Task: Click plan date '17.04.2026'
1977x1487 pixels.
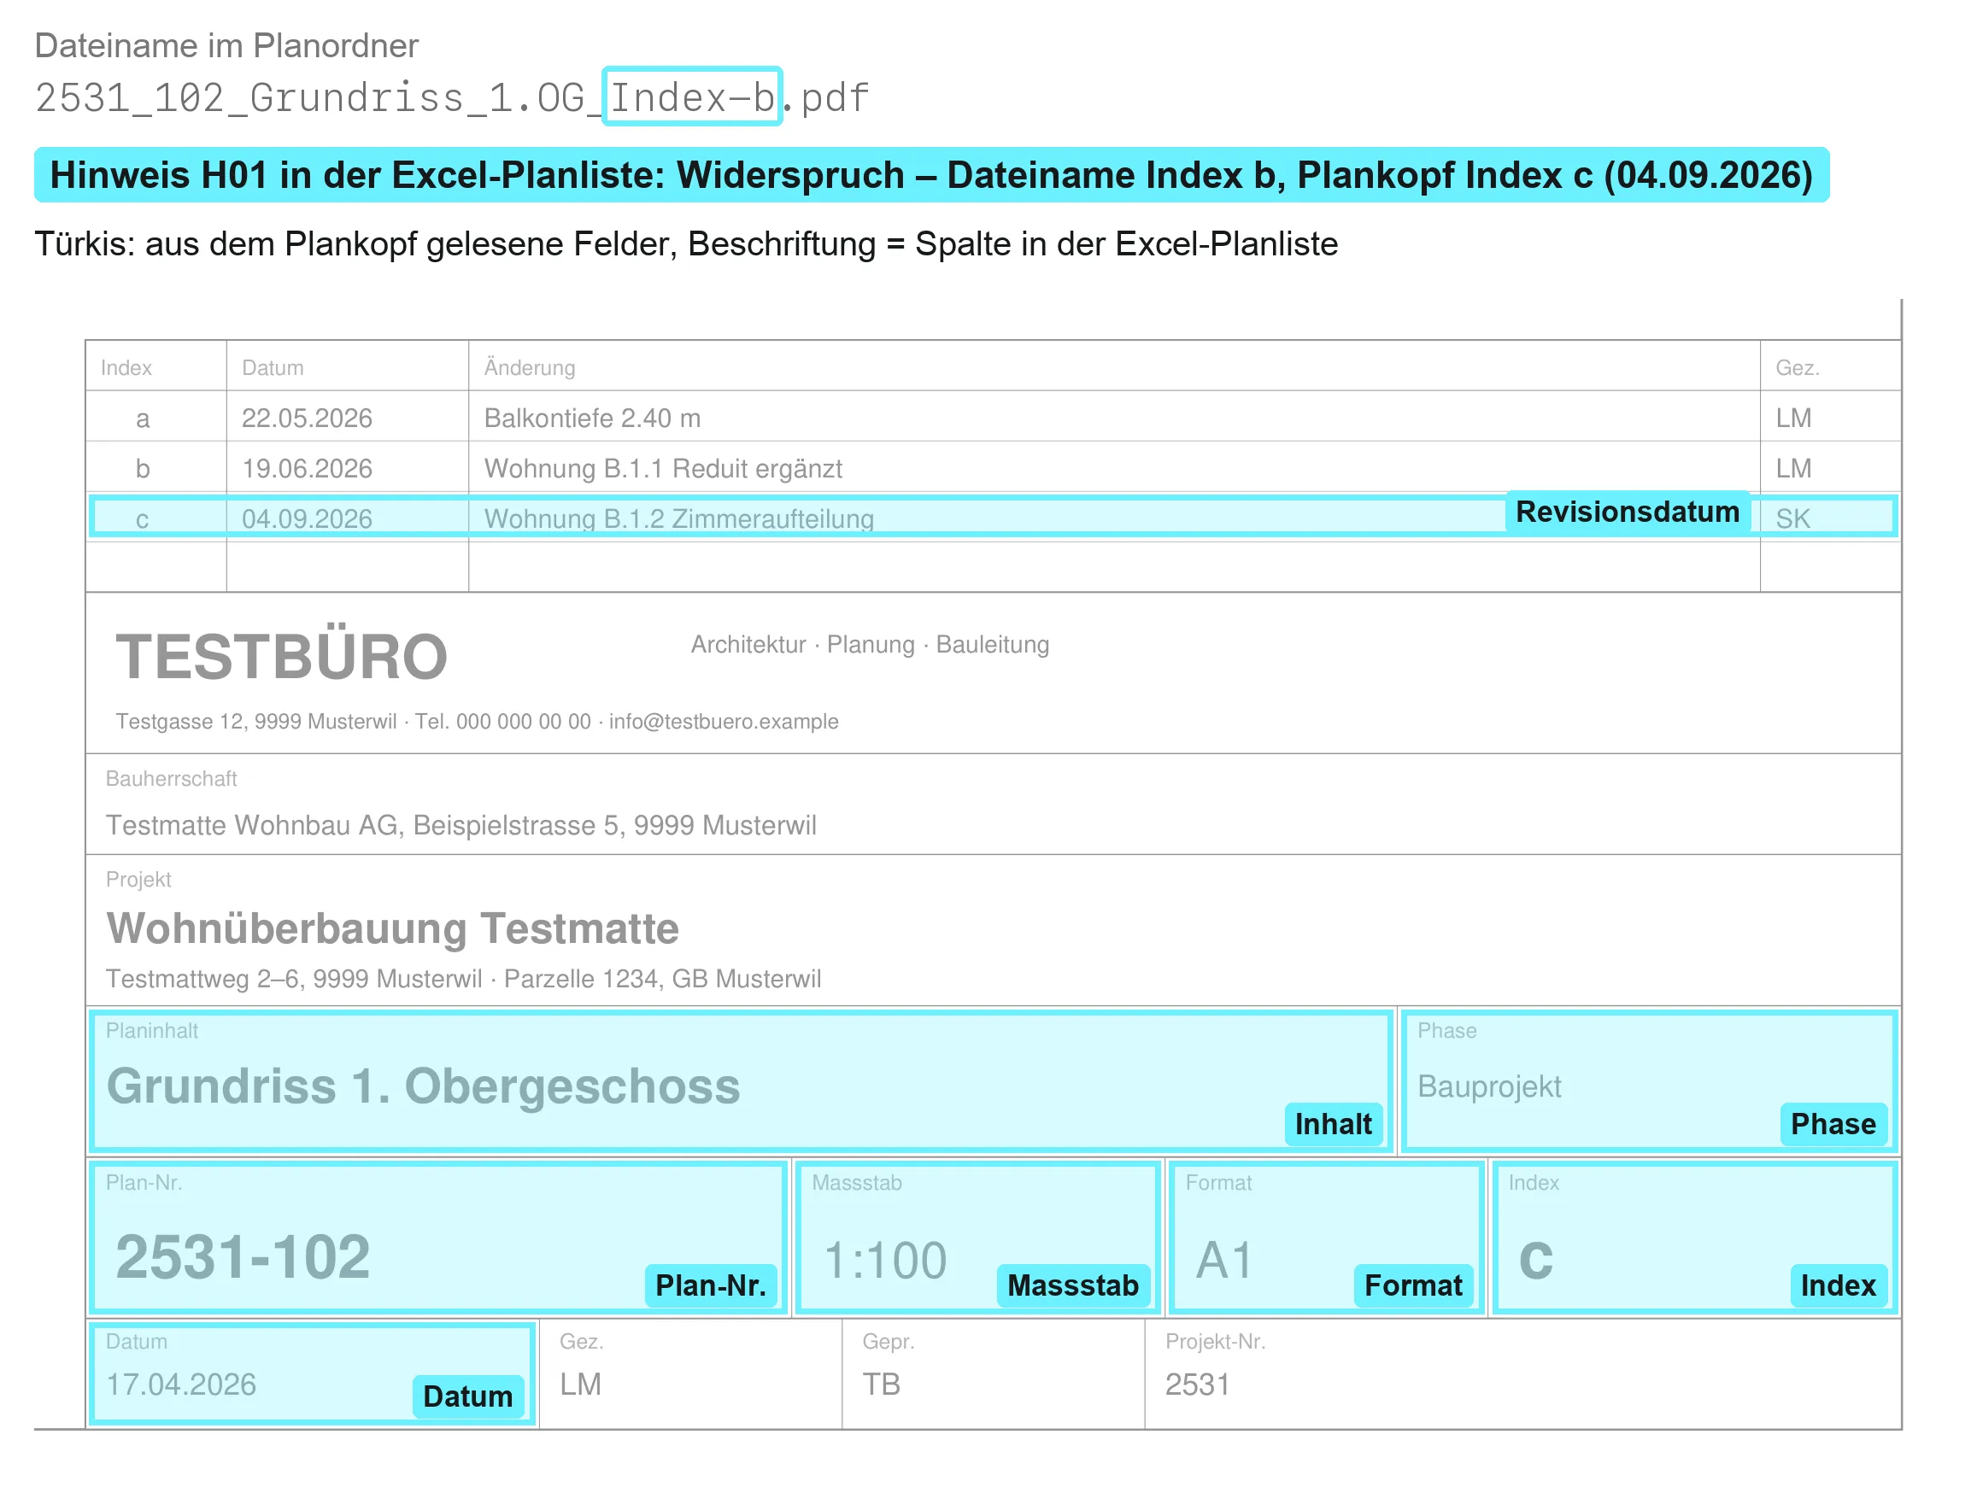Action: pos(180,1385)
